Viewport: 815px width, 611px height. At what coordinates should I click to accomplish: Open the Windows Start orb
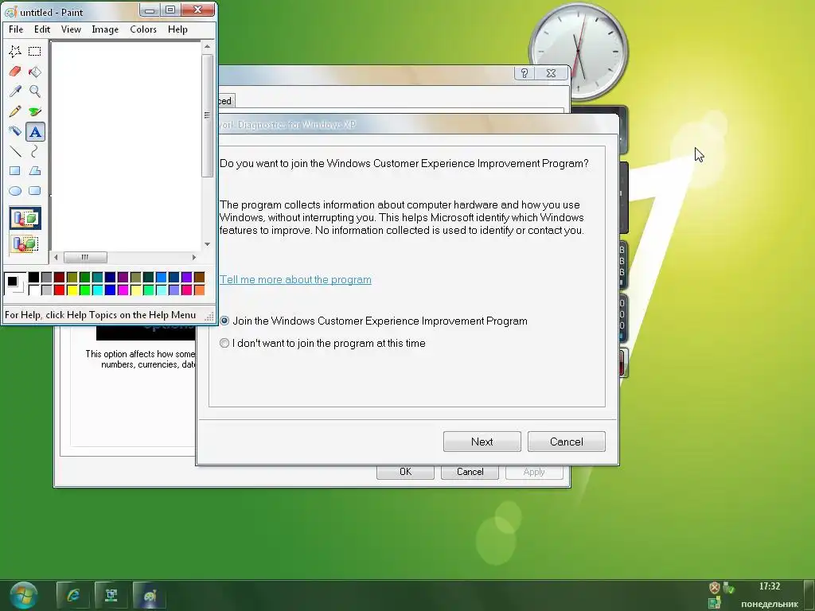coord(23,595)
